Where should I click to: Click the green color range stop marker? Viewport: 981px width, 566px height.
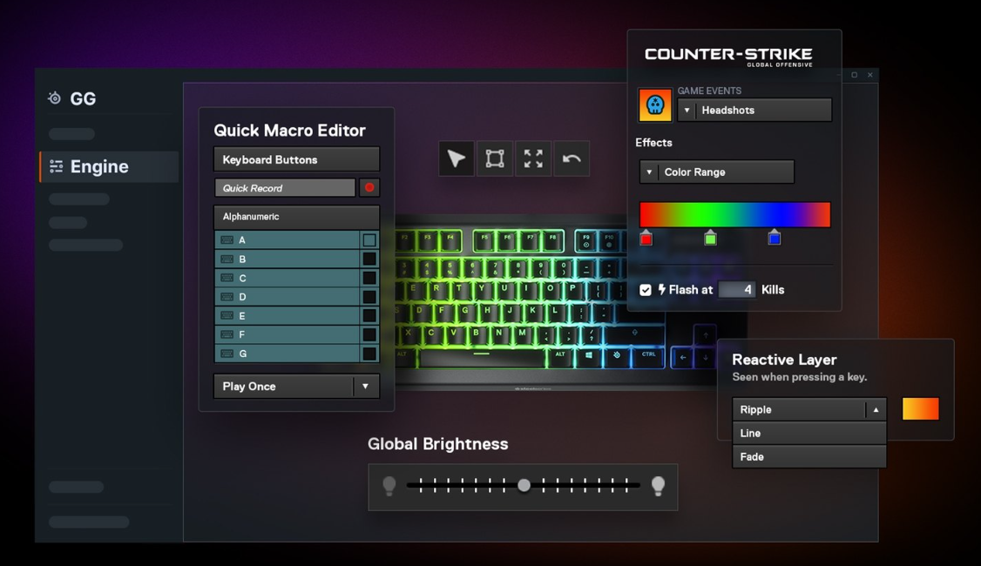click(x=710, y=239)
